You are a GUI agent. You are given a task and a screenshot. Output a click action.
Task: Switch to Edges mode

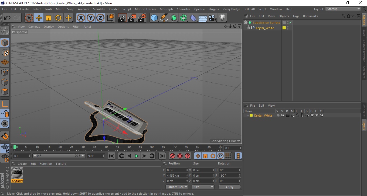point(5,82)
